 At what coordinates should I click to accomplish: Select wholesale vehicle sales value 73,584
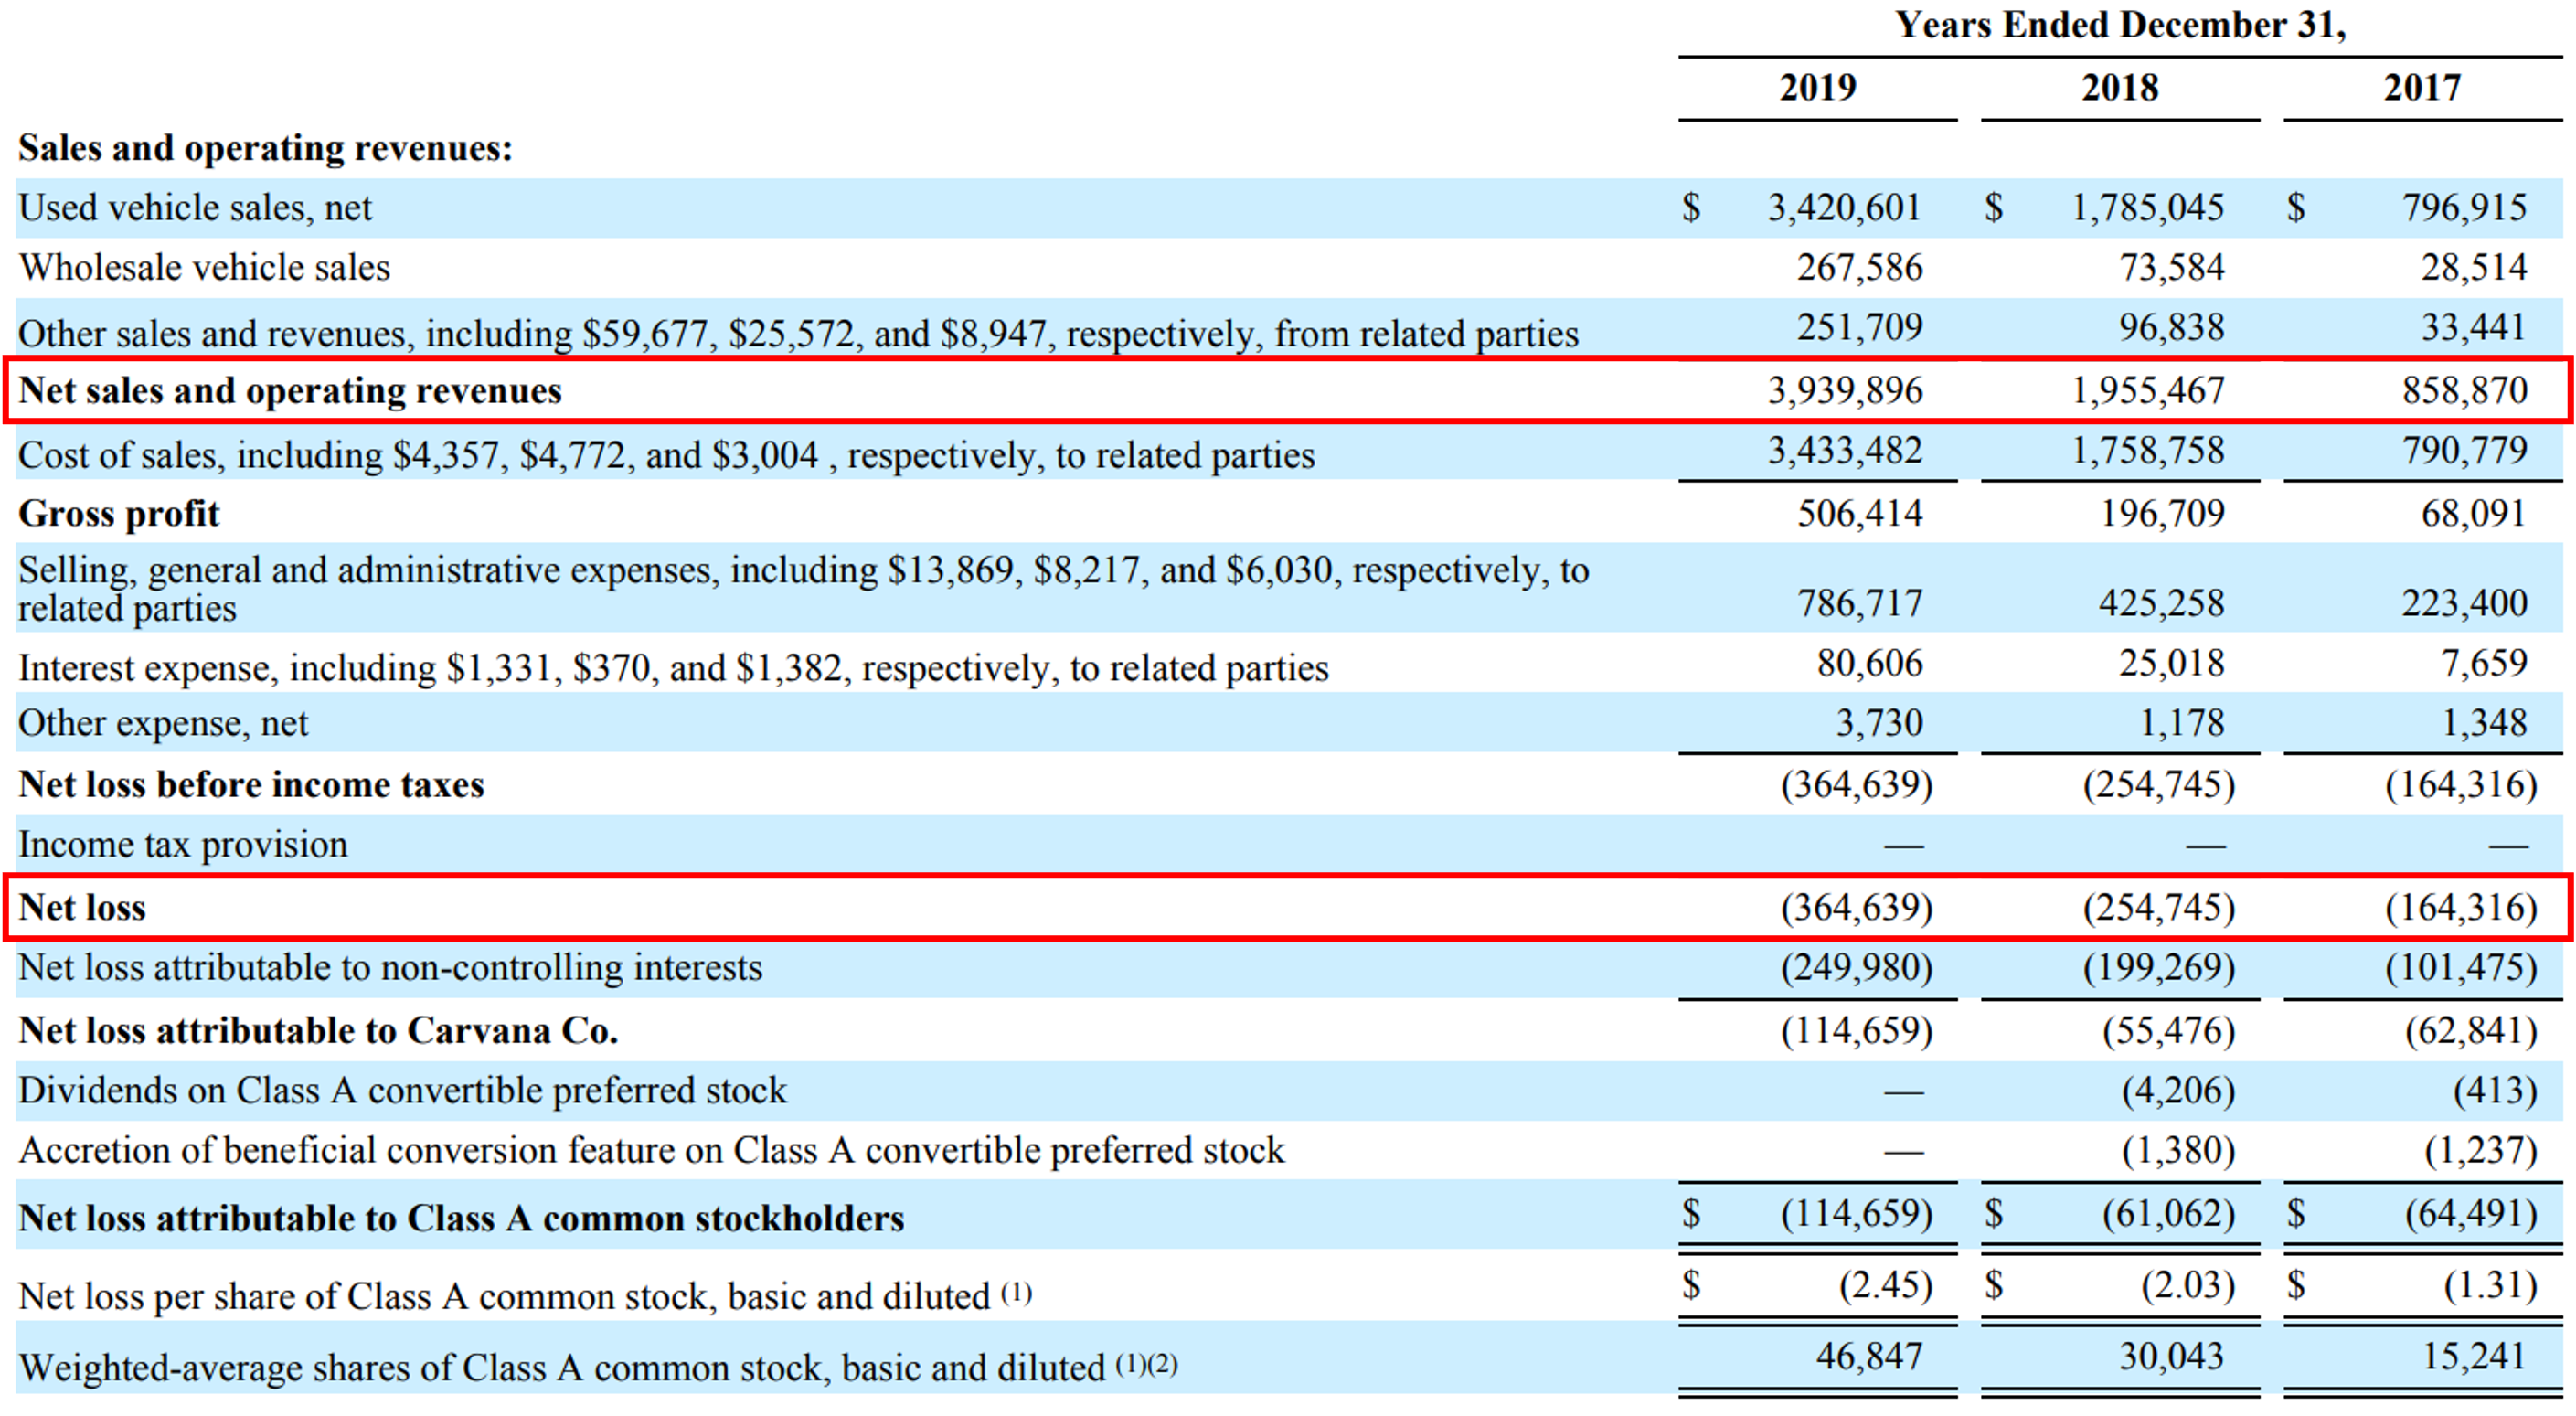click(2172, 268)
